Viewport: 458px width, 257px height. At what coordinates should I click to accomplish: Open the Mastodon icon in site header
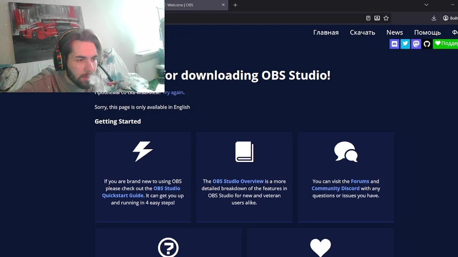coord(416,44)
